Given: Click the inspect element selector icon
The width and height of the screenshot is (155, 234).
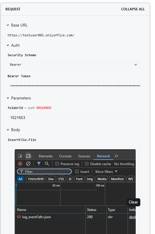Looking at the screenshot, I should point(20,156).
